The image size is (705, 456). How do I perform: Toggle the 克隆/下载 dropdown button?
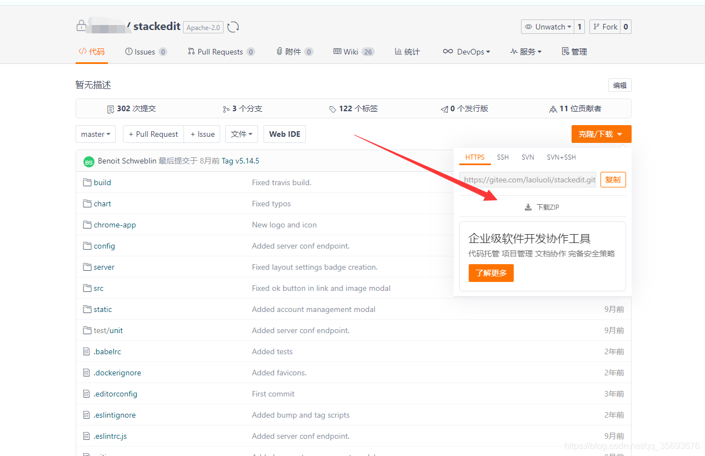[x=601, y=134]
